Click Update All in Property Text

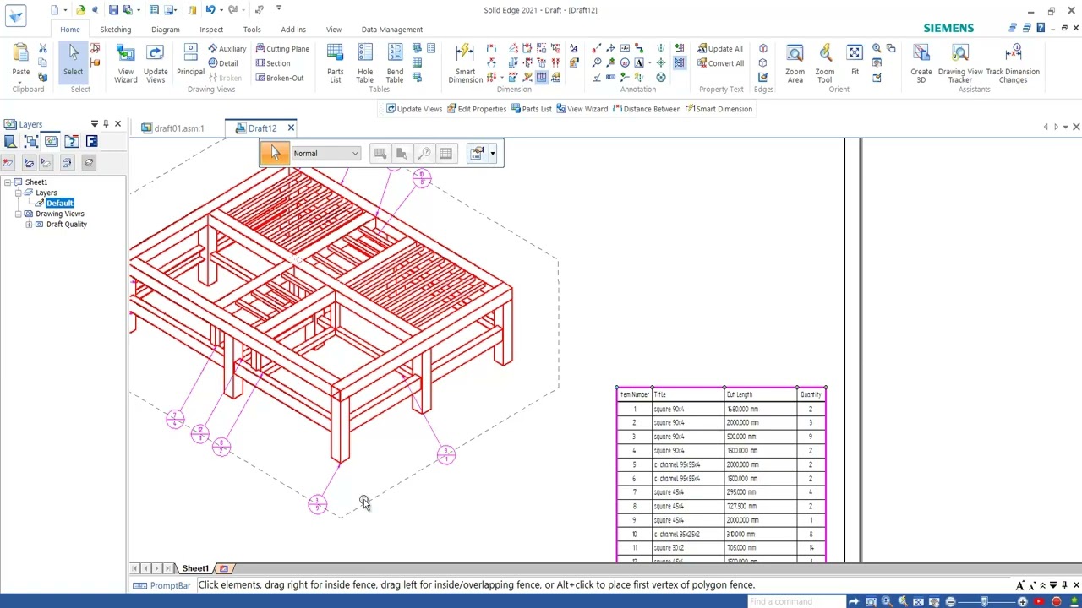tap(720, 49)
